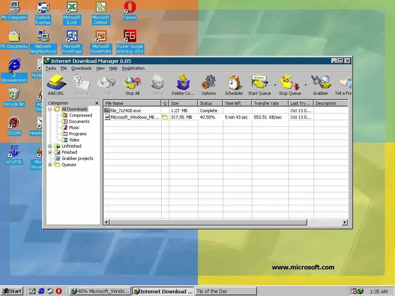This screenshot has width=395, height=296.
Task: Select Grabber projects in tree
Action: [74, 158]
